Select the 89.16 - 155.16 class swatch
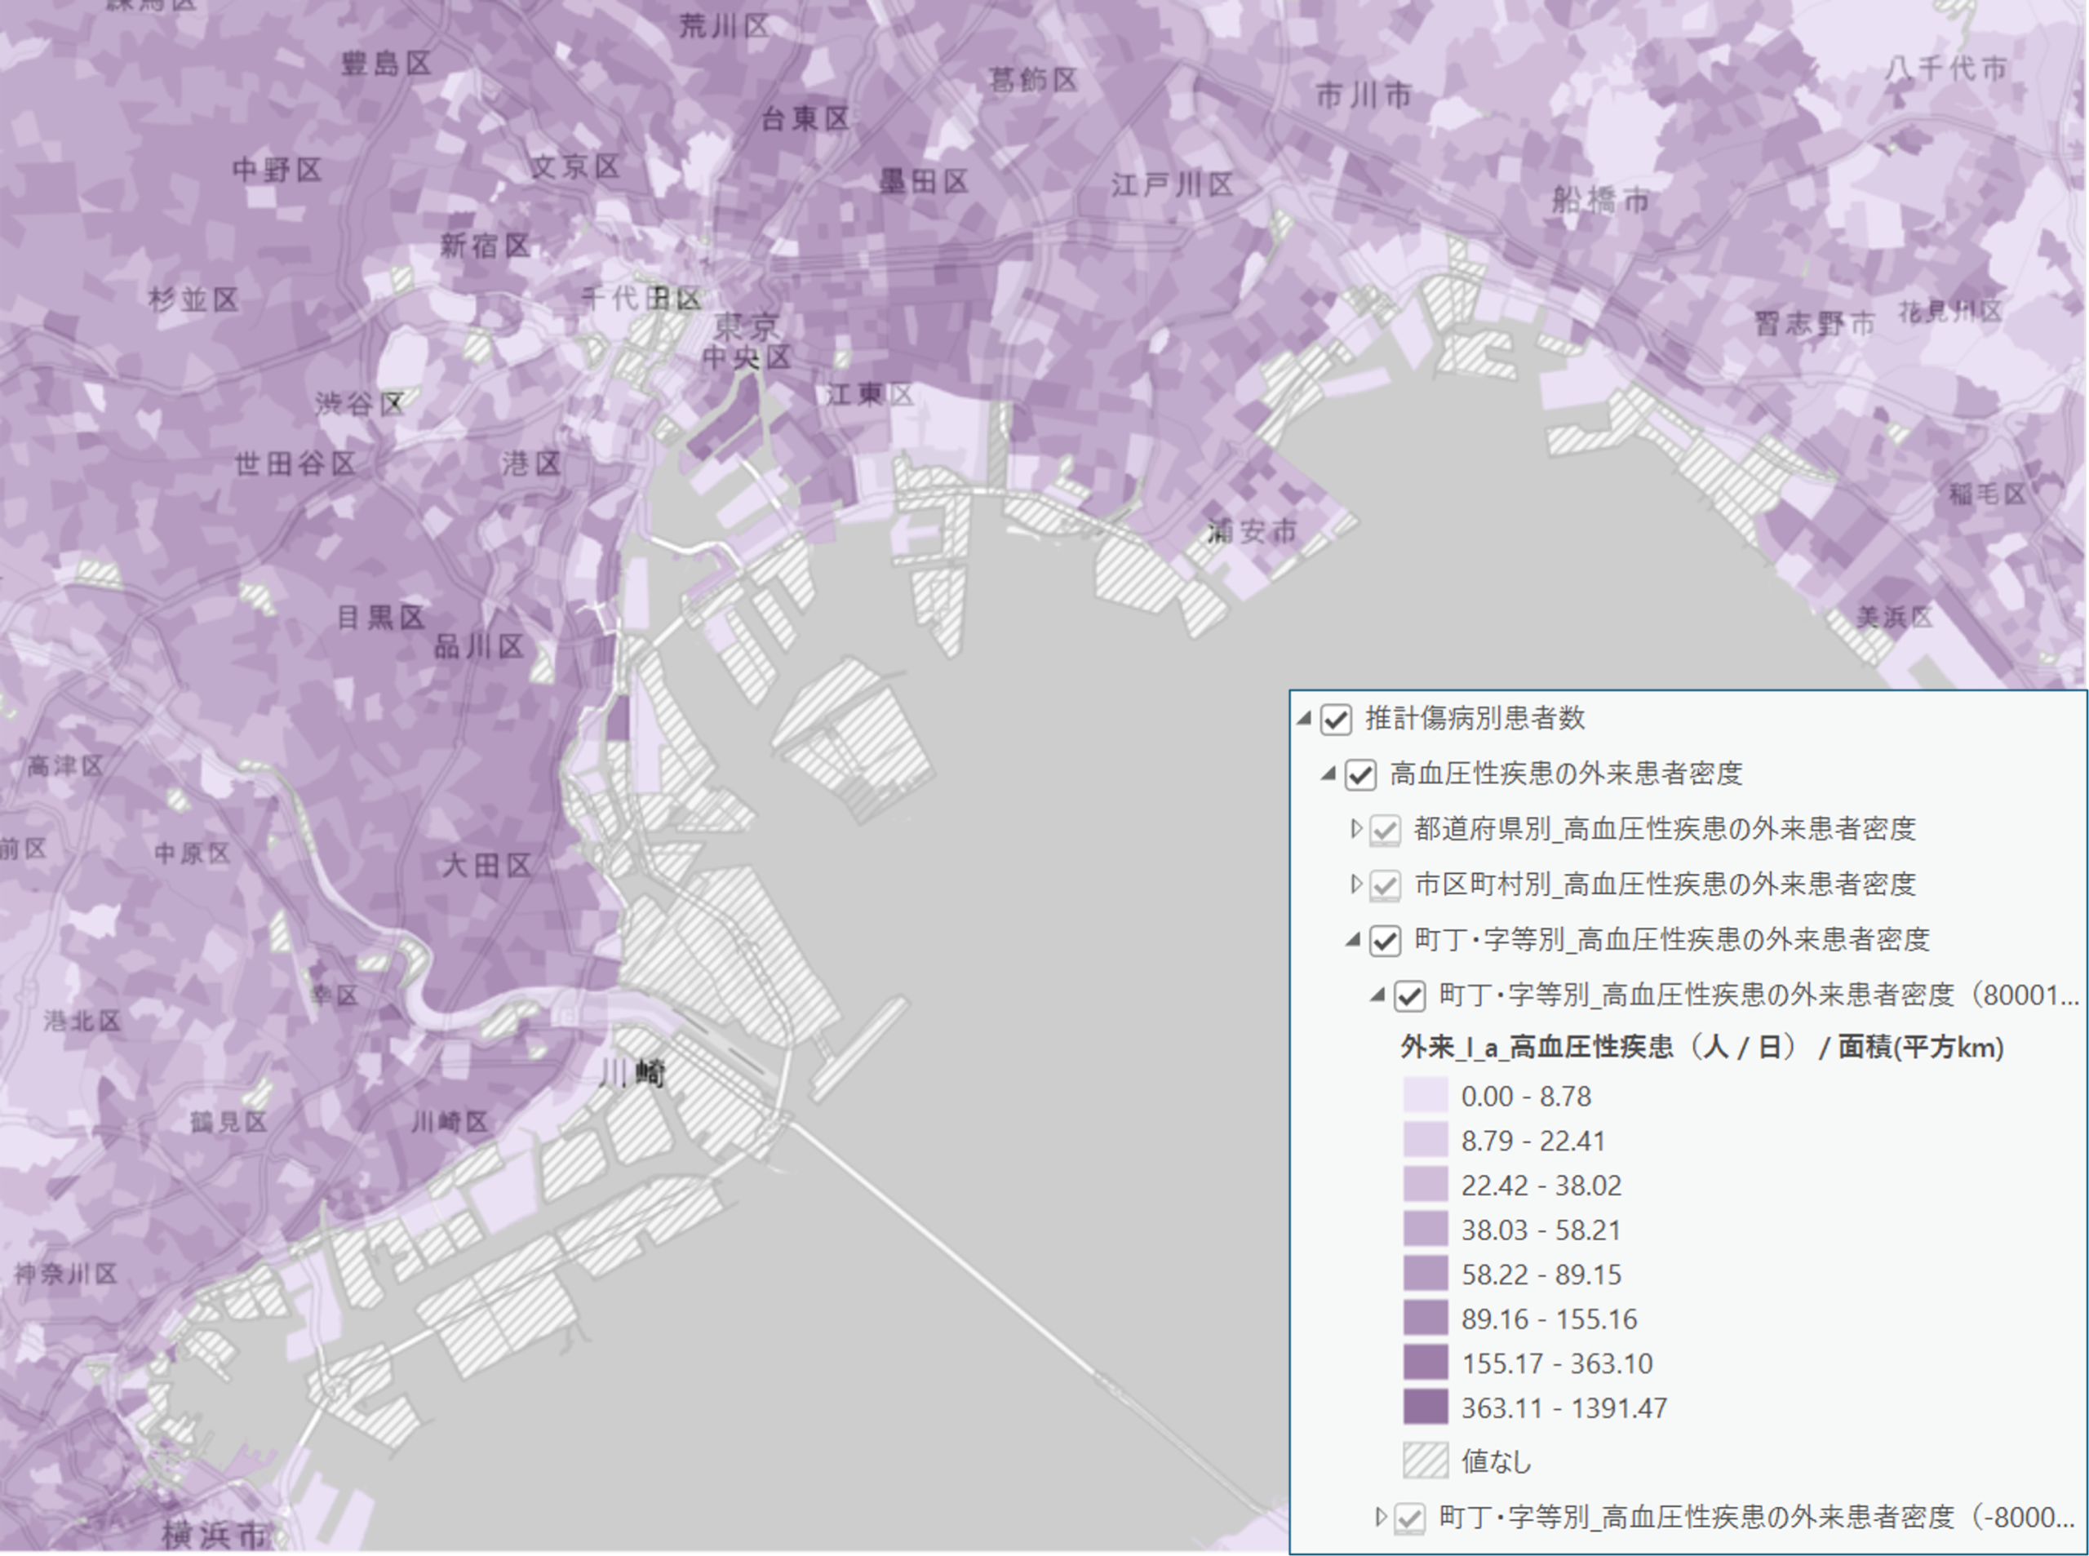The width and height of the screenshot is (2089, 1556). pos(1425,1319)
